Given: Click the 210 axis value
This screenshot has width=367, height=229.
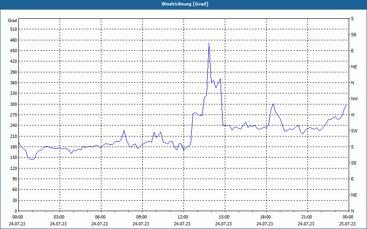Looking at the screenshot, I should point(14,136).
